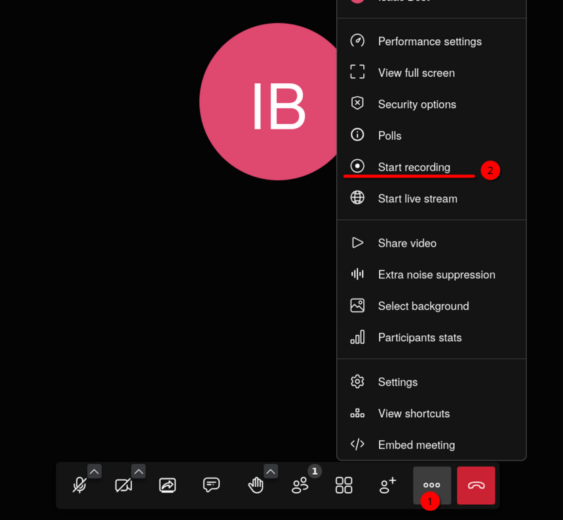Open the participants pane
The height and width of the screenshot is (520, 563).
click(300, 485)
